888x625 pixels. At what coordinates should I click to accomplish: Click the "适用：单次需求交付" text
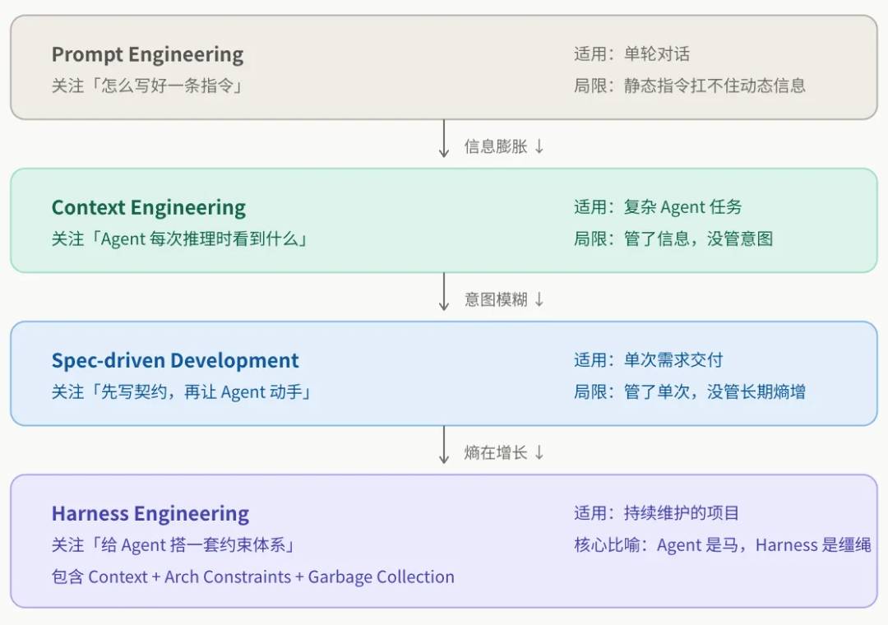coord(648,361)
